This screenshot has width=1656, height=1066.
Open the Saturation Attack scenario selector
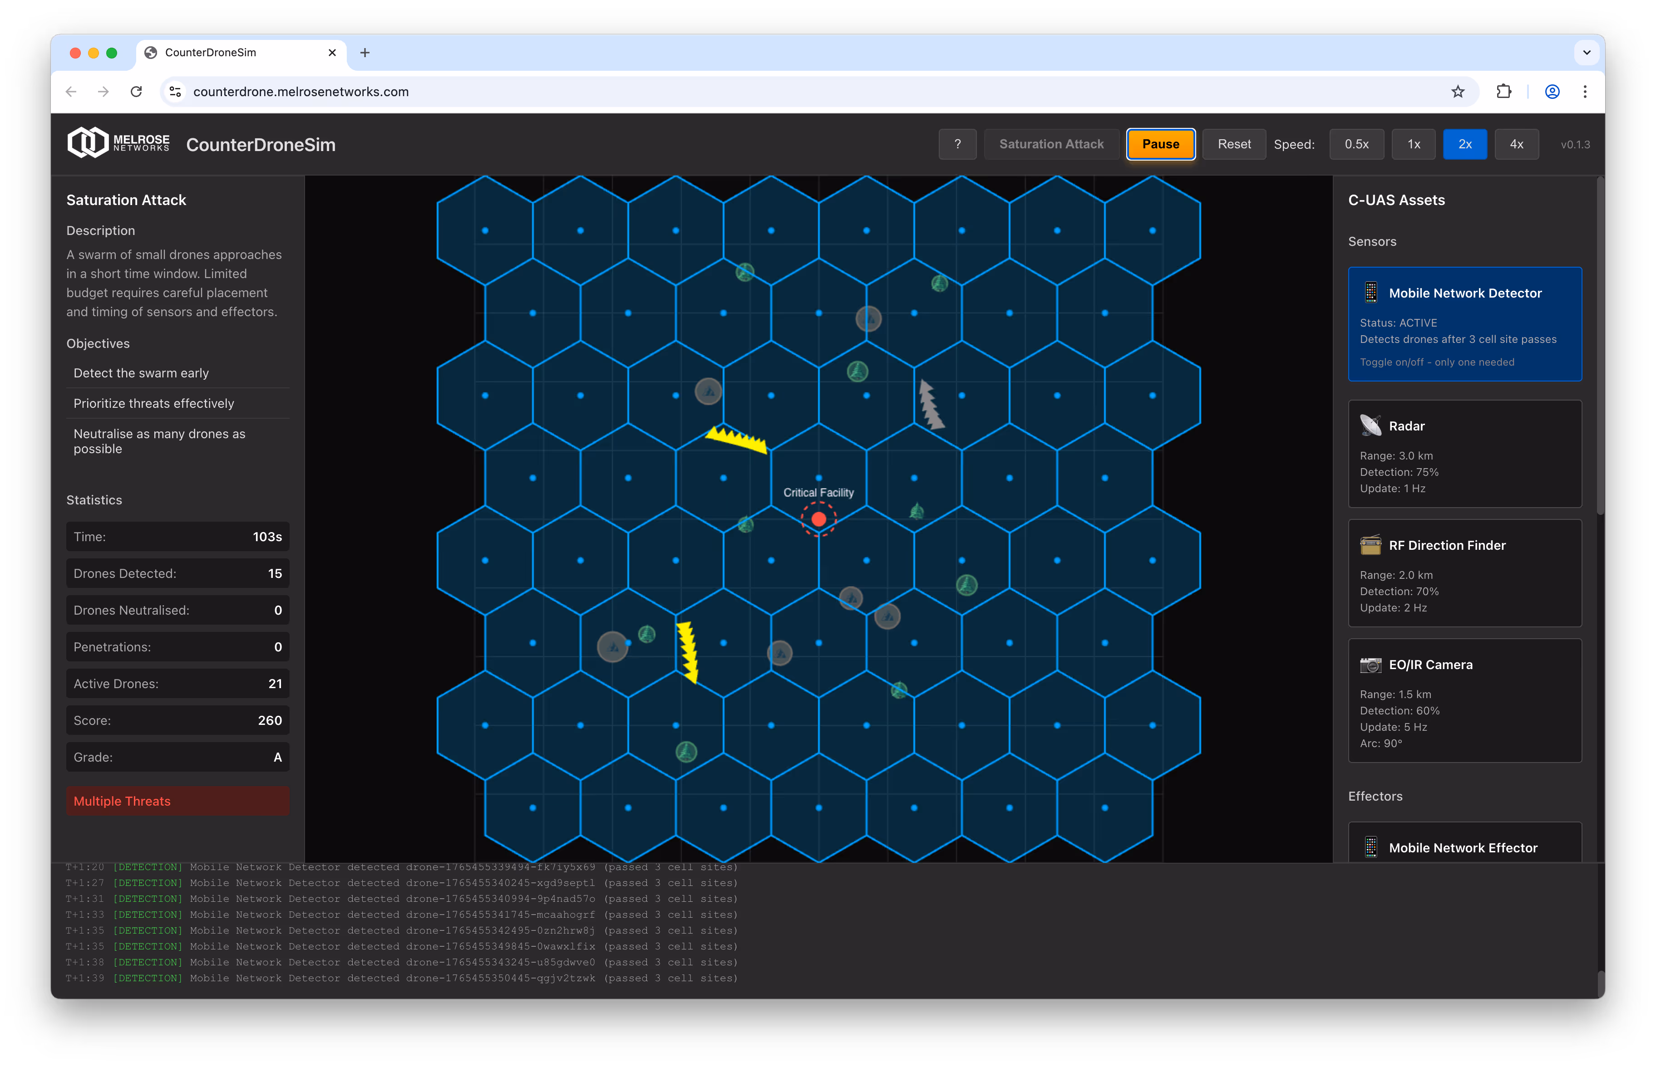1051,144
